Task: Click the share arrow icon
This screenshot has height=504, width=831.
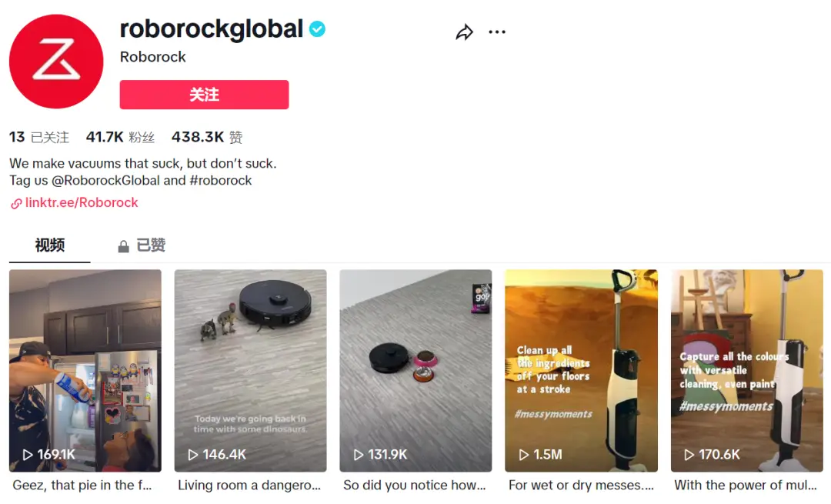Action: click(x=464, y=32)
